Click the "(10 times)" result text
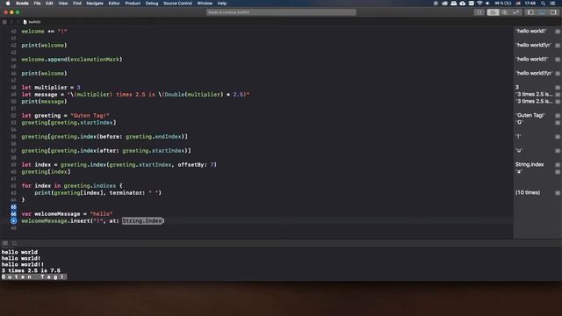 [528, 193]
